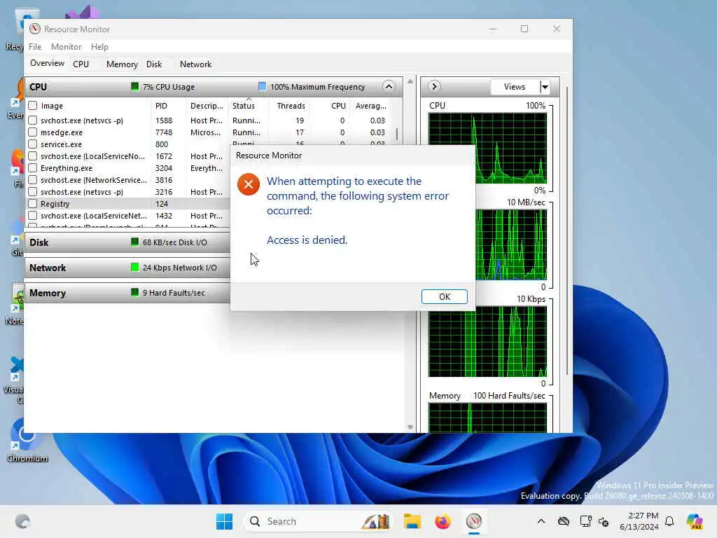Click the Resource Monitor title bar icon
Image resolution: width=717 pixels, height=538 pixels.
click(35, 29)
